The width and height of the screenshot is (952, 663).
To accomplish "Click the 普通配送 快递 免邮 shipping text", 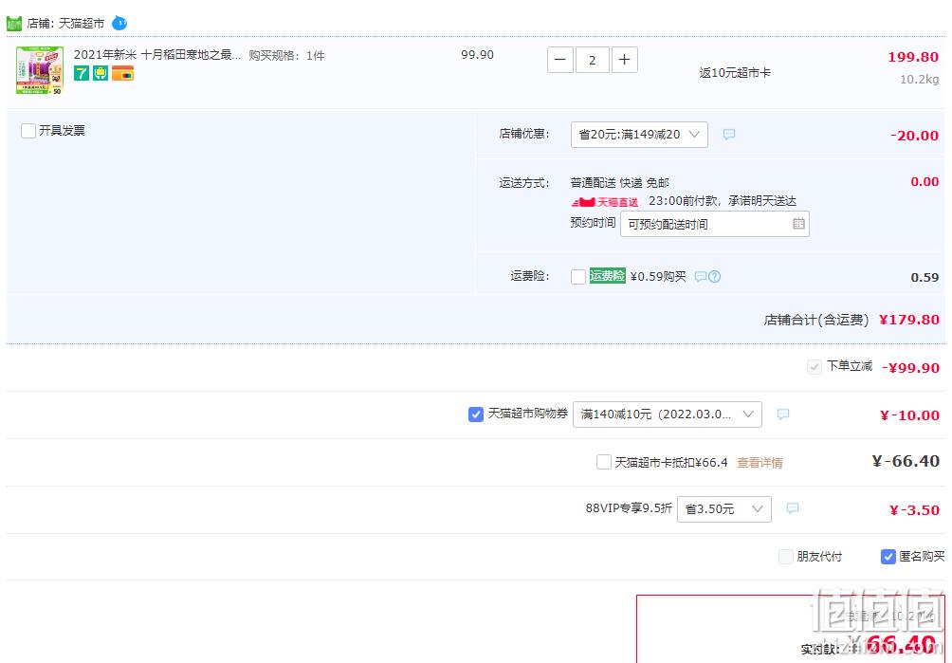I will point(619,183).
